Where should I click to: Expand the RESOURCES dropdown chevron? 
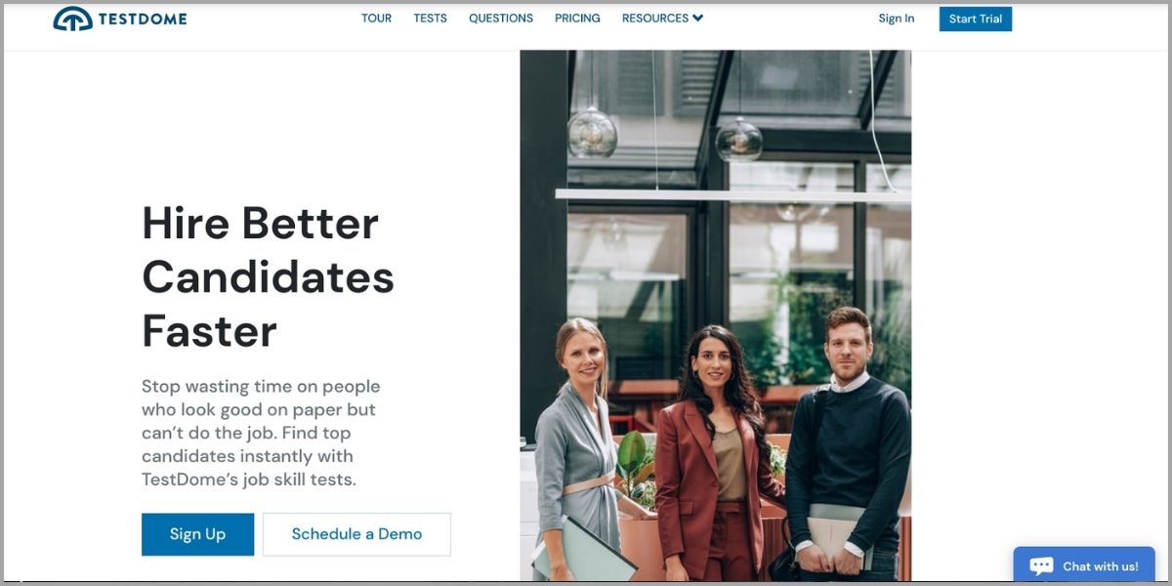(698, 18)
